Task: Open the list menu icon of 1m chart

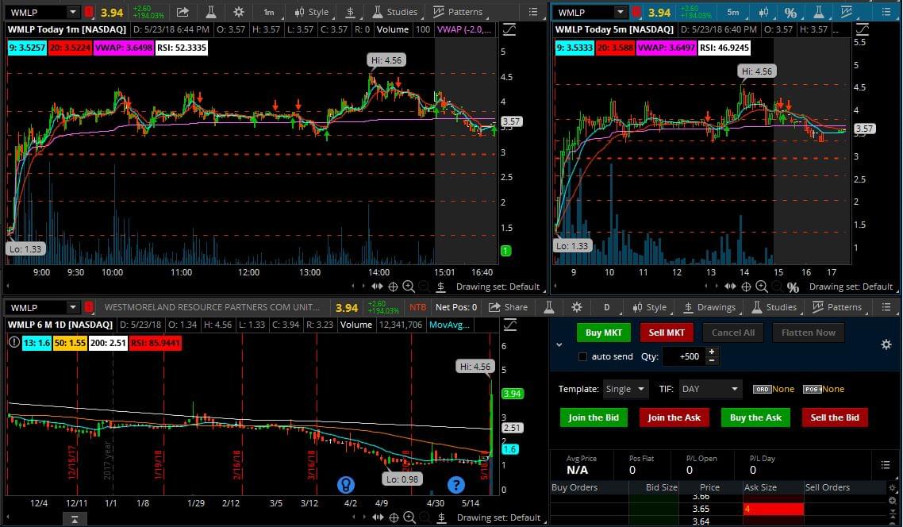Action: coord(533,12)
